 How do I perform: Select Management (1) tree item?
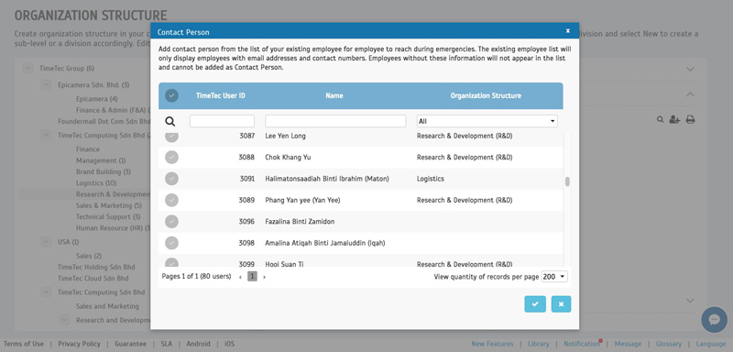click(x=101, y=160)
